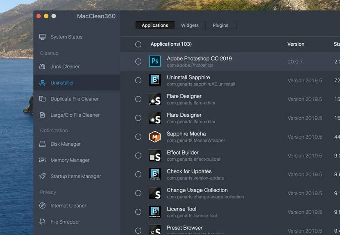Open Internet Cleaner compass icon
The height and width of the screenshot is (235, 340).
pos(42,205)
